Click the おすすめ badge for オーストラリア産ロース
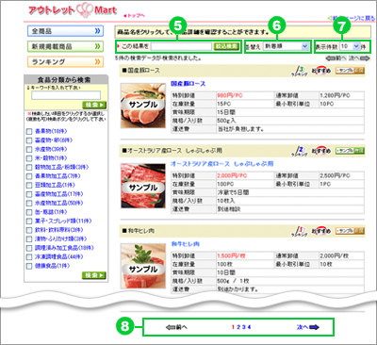377x345 pixels. [321, 151]
